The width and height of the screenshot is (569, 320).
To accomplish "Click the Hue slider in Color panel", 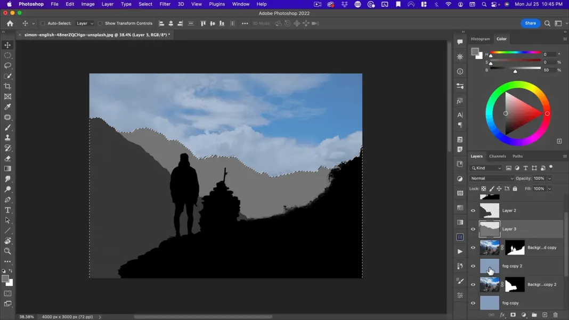I will tap(515, 53).
